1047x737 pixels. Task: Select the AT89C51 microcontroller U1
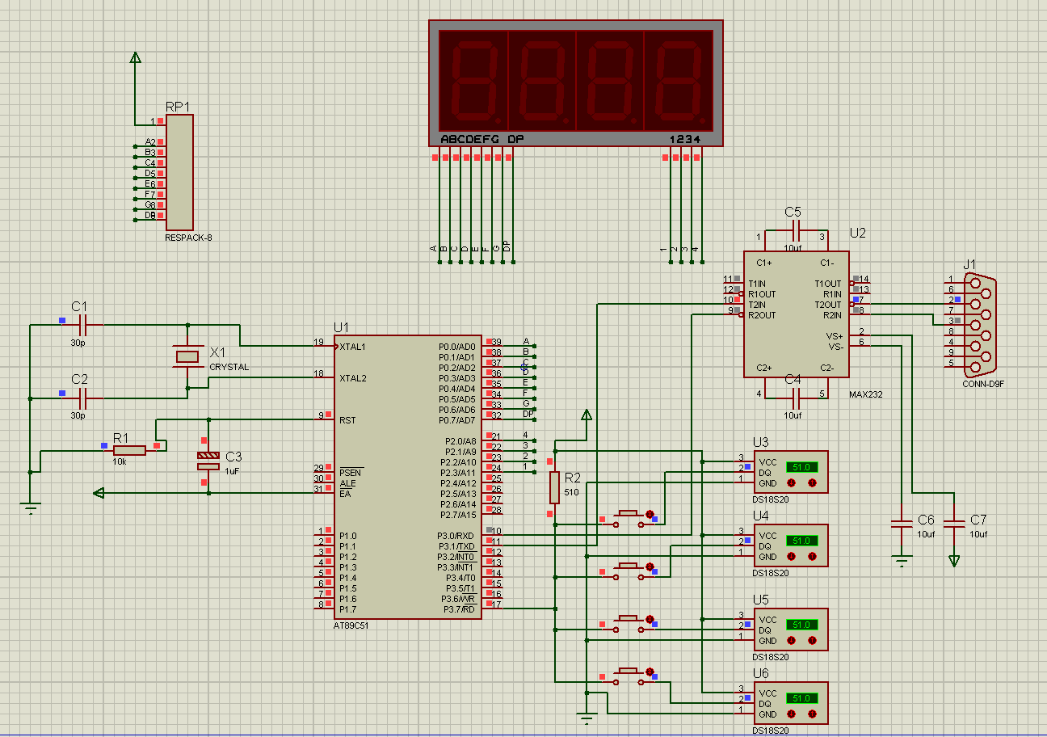pos(408,477)
